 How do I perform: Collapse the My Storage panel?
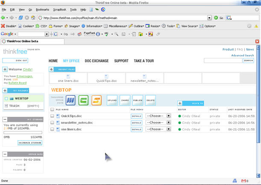pos(5,119)
